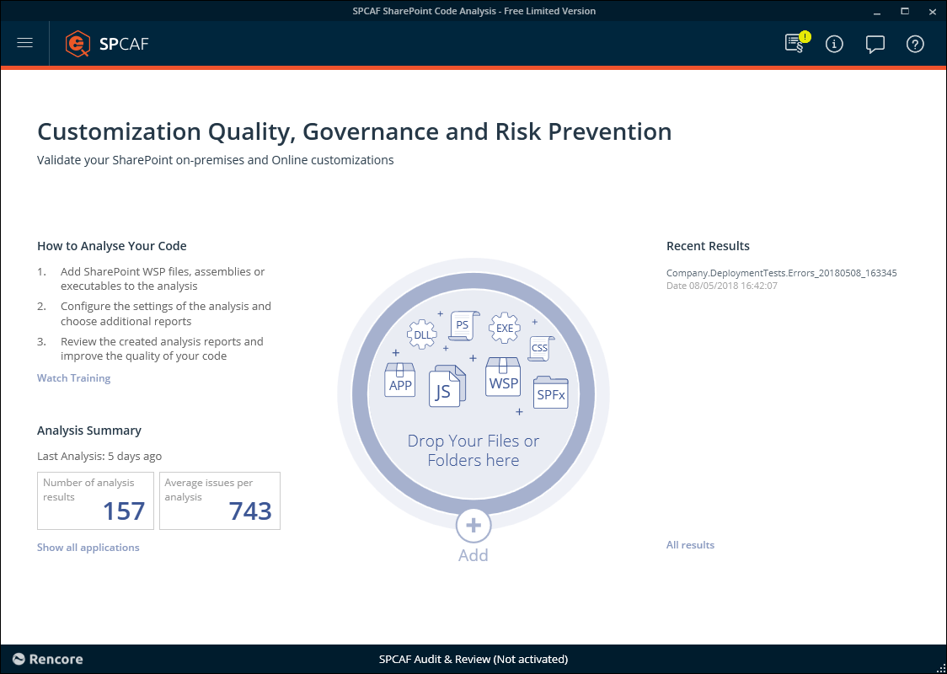Screen dimensions: 947x674
Task: Click the plus Add circle button
Action: coord(473,525)
